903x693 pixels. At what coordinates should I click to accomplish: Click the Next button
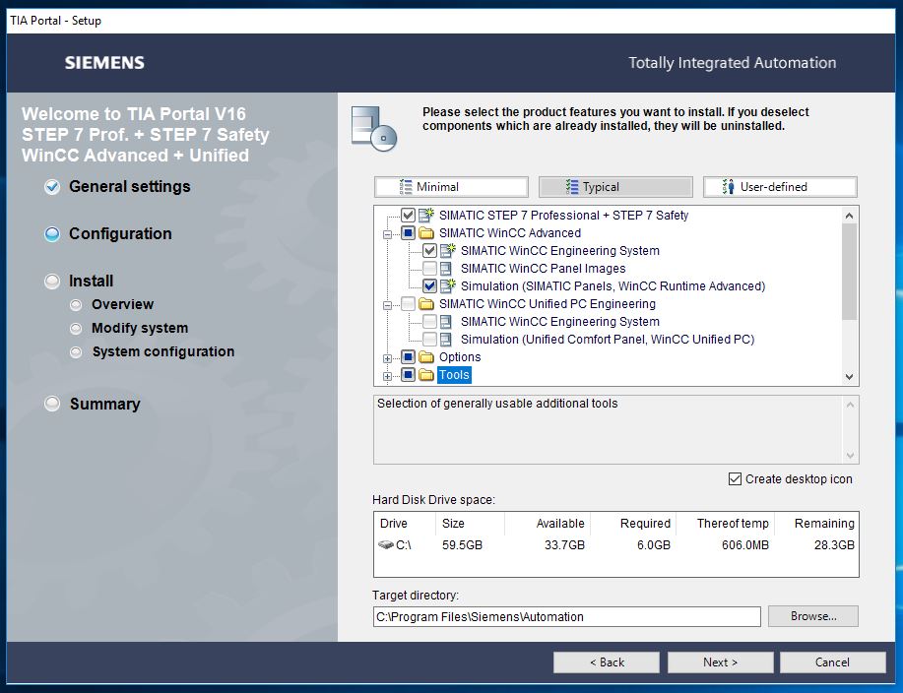click(x=720, y=662)
